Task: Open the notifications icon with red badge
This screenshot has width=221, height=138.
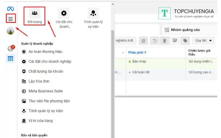Action: pos(10,48)
